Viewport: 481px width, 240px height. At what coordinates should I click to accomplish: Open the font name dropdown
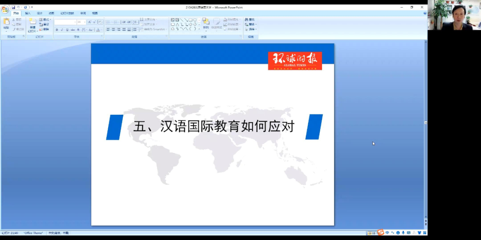pyautogui.click(x=74, y=22)
